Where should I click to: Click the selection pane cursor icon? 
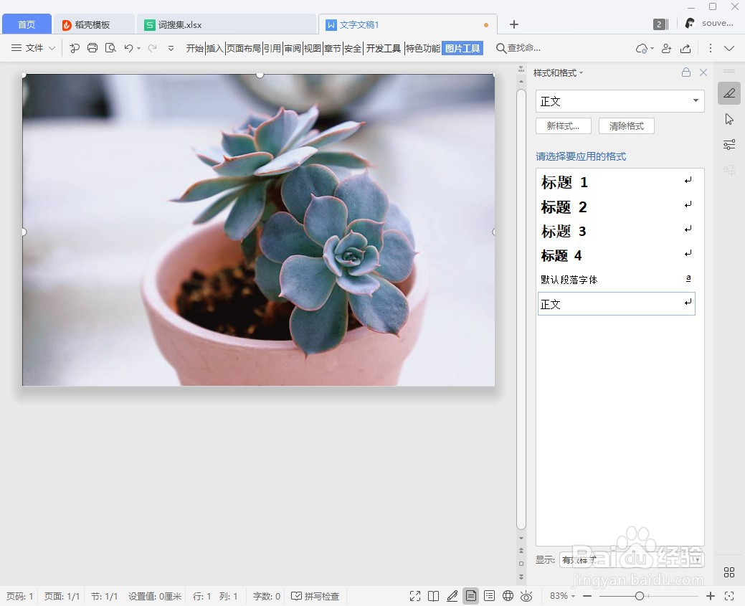[729, 119]
